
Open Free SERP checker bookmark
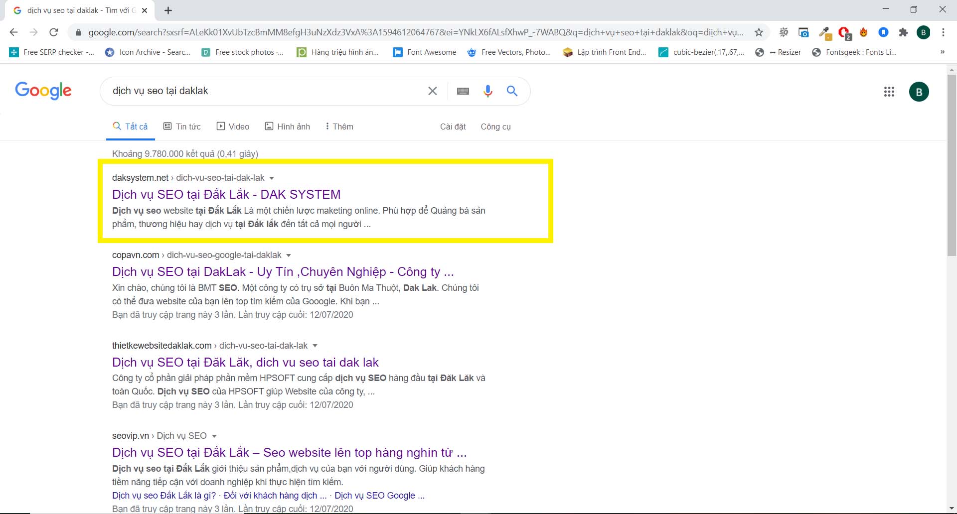click(52, 52)
